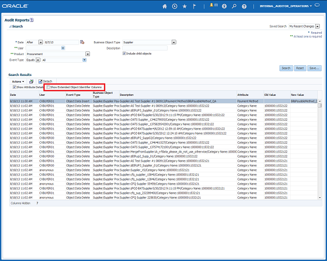The image size is (327, 261).
Task: Open the Product dropdown
Action: click(x=87, y=54)
